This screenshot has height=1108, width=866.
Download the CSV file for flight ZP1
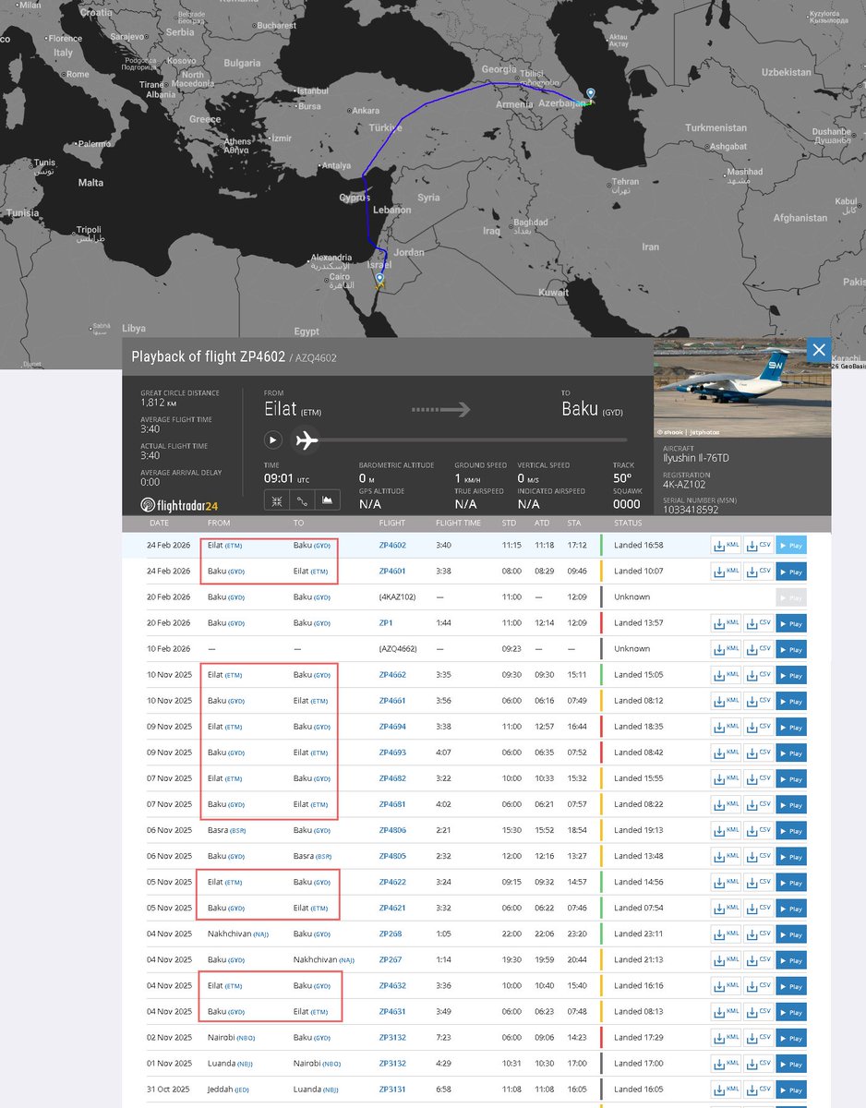coord(758,623)
